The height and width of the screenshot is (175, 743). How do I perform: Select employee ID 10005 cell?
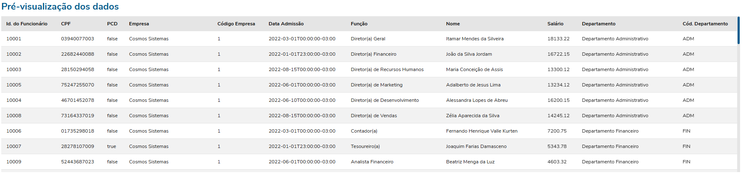click(x=14, y=85)
